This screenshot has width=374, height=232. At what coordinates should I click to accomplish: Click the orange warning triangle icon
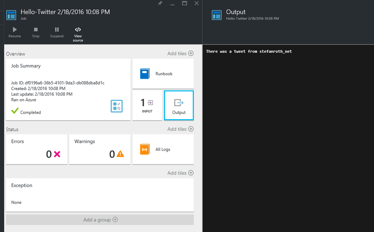point(120,154)
